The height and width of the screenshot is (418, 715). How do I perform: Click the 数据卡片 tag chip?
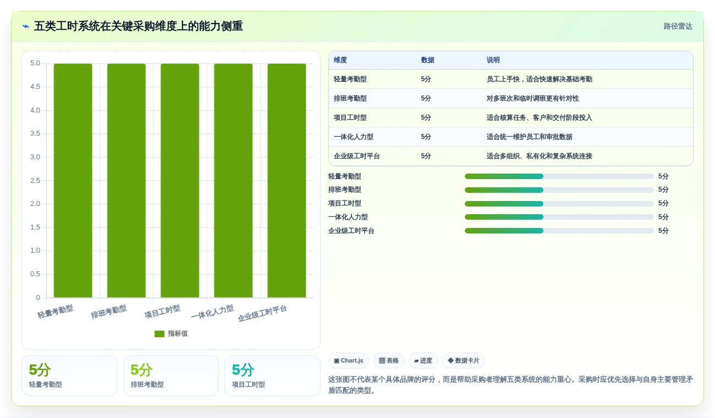click(x=464, y=361)
